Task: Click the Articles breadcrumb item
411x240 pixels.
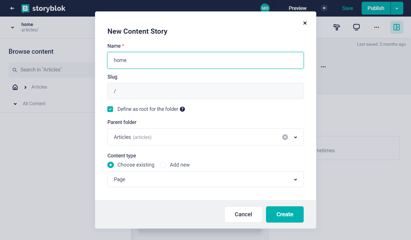Action: 39,87
